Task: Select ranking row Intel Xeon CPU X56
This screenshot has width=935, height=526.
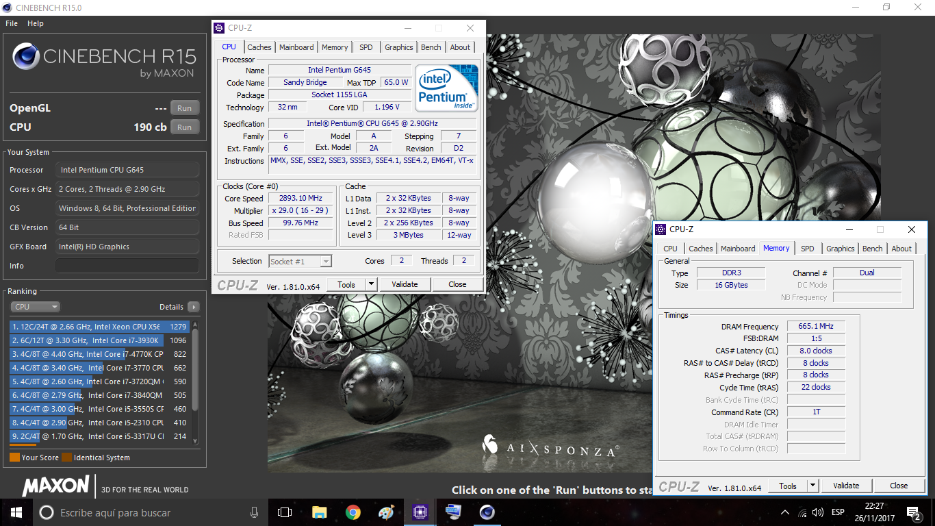Action: (x=99, y=327)
